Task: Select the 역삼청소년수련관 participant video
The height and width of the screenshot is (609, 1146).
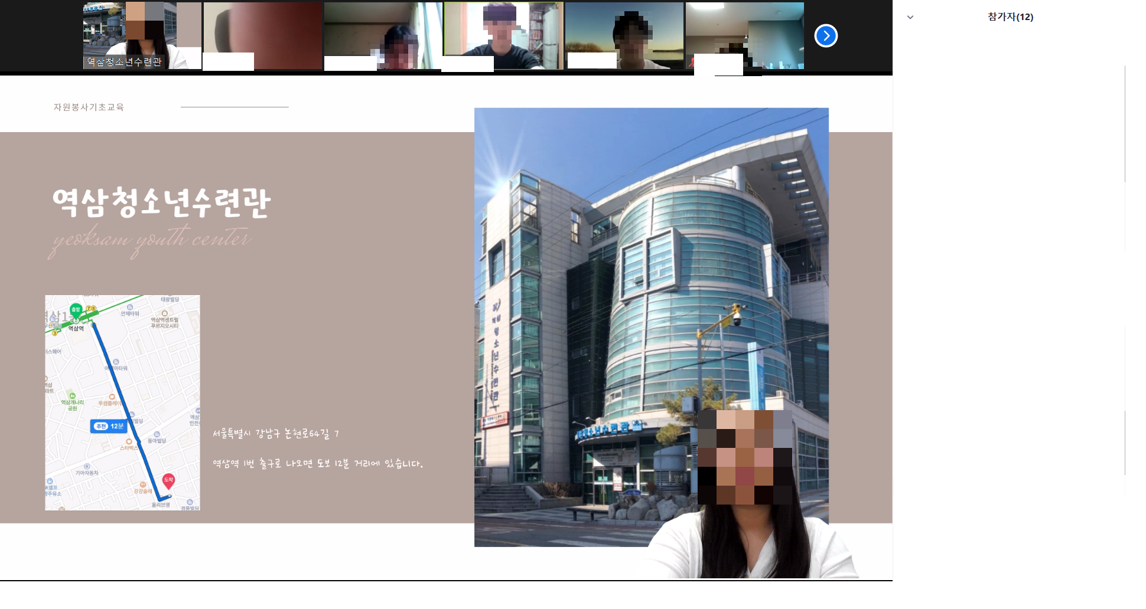Action: coord(142,35)
